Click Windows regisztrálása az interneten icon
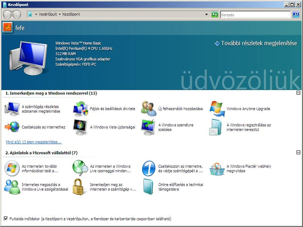 click(x=216, y=127)
